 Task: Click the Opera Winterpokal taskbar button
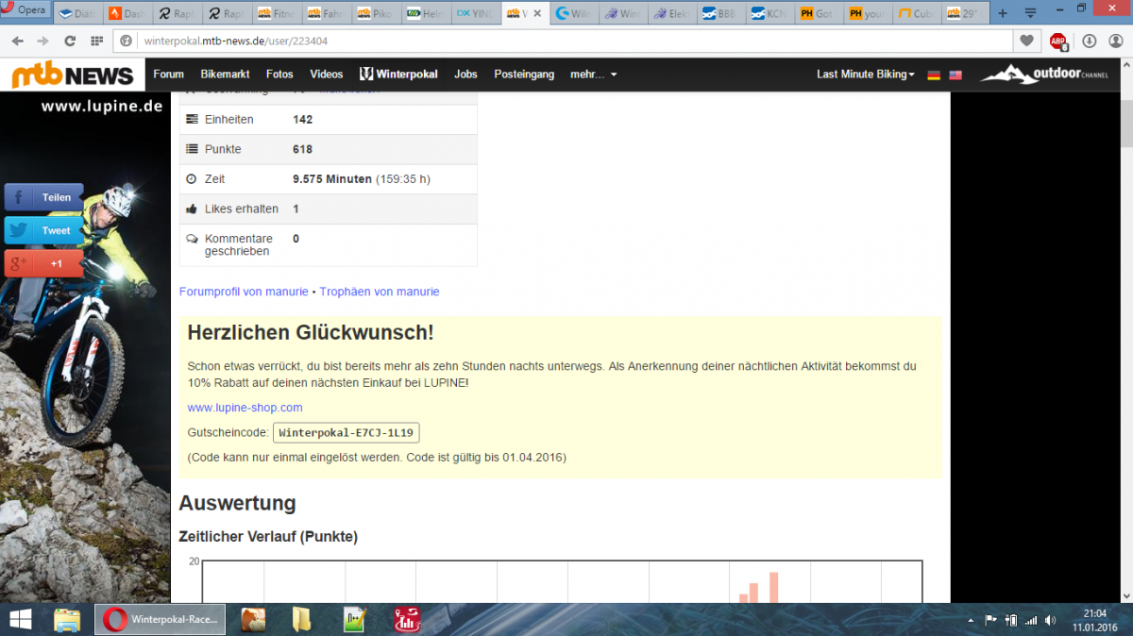point(160,619)
